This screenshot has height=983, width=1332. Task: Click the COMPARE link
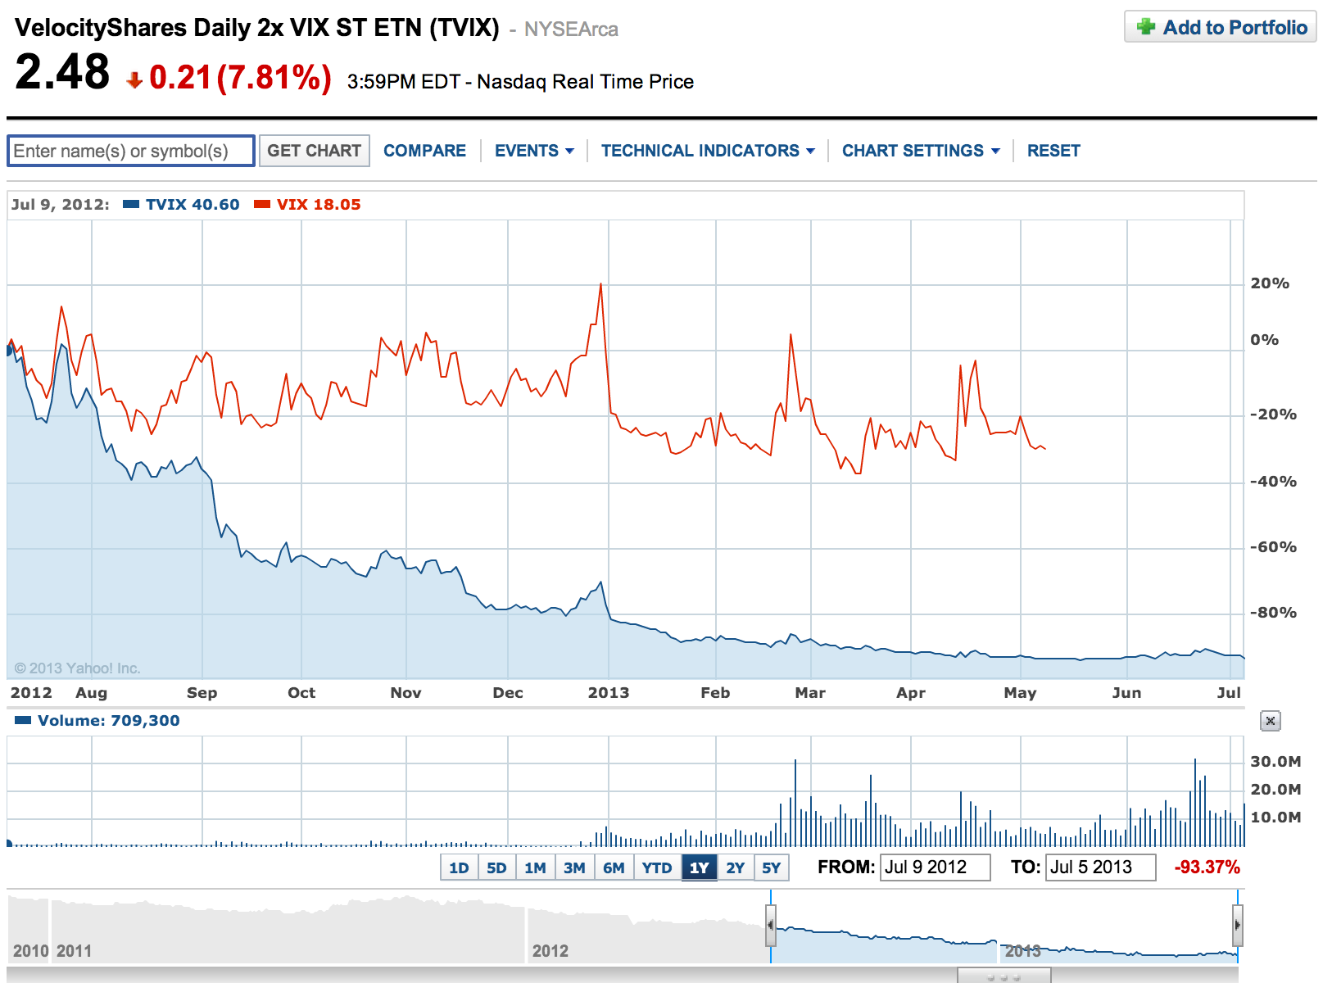[424, 151]
